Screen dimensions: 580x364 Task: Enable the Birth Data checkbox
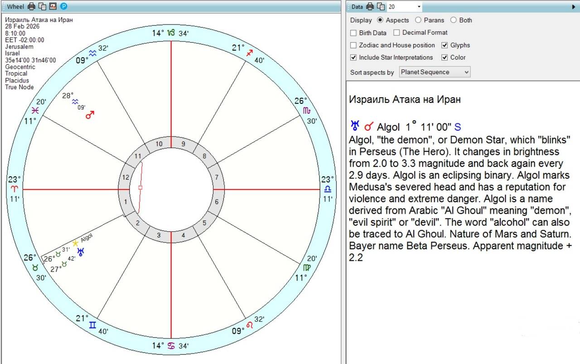(x=353, y=33)
